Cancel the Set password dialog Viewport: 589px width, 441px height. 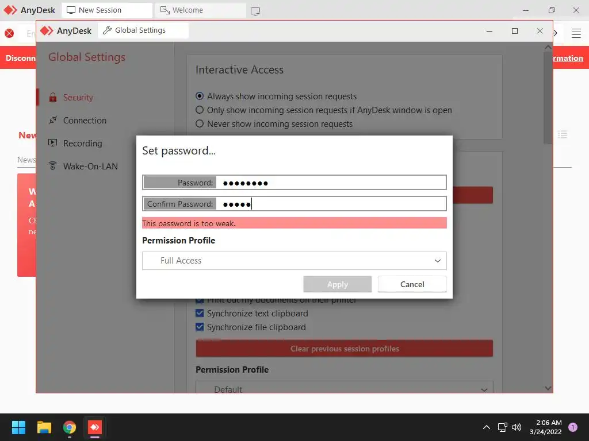point(412,284)
